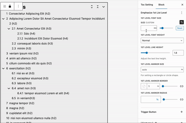Unlink the marker radius corners

(x=182, y=100)
